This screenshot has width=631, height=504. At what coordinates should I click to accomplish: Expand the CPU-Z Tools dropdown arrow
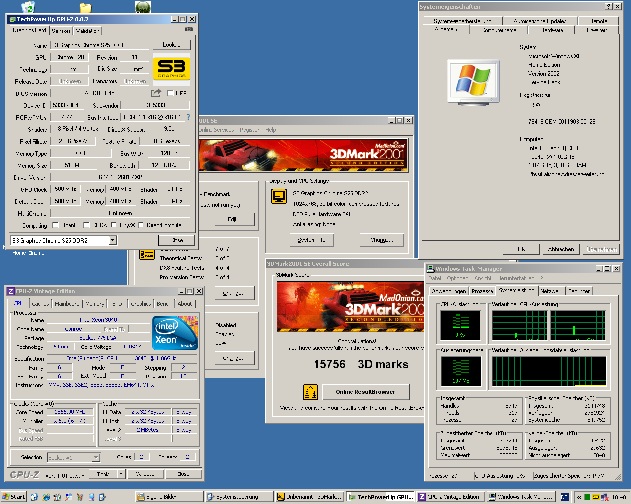pyautogui.click(x=121, y=474)
